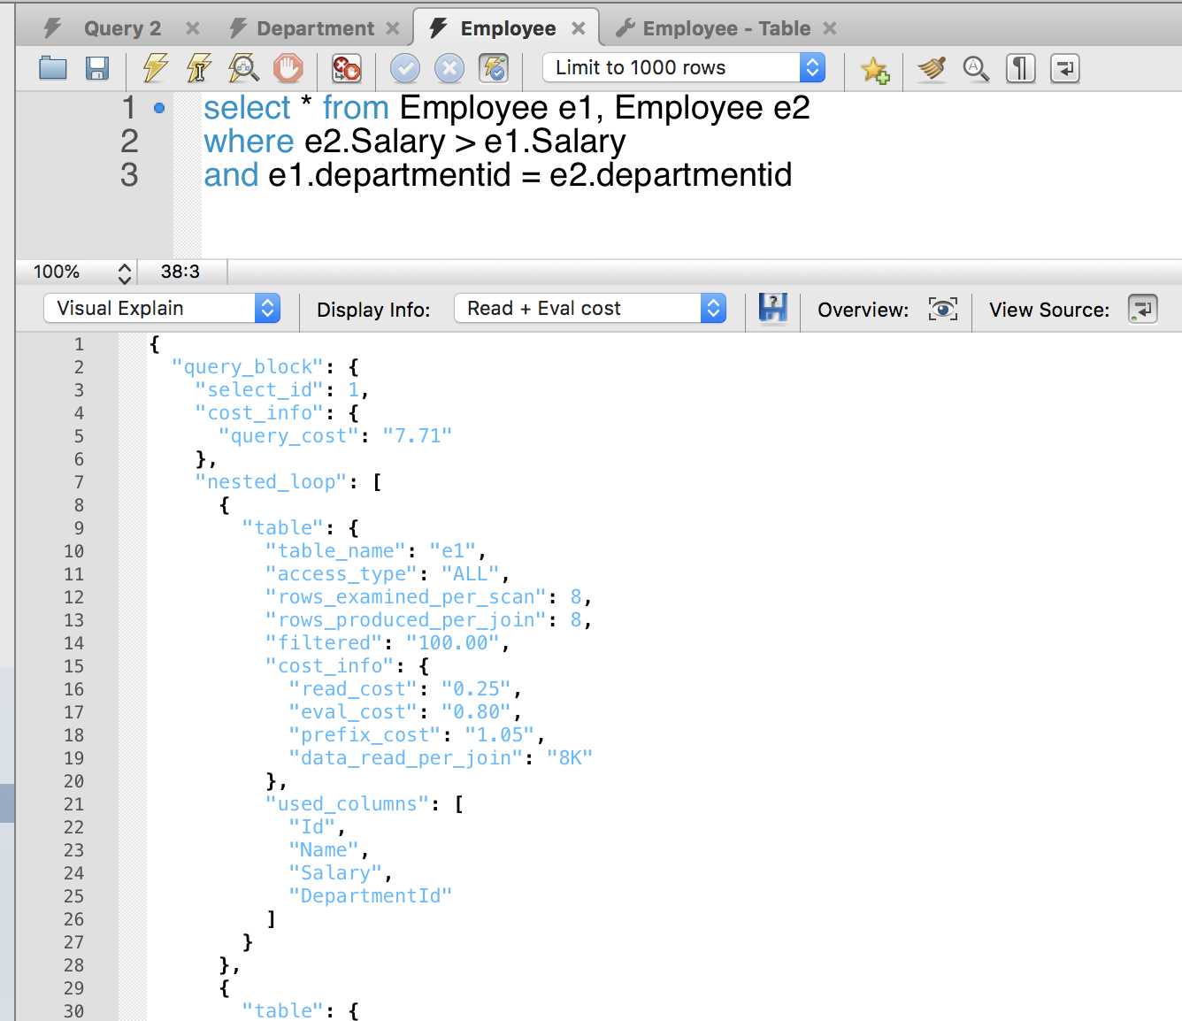Click the "Id" column entry
Image resolution: width=1182 pixels, height=1021 pixels.
312,826
